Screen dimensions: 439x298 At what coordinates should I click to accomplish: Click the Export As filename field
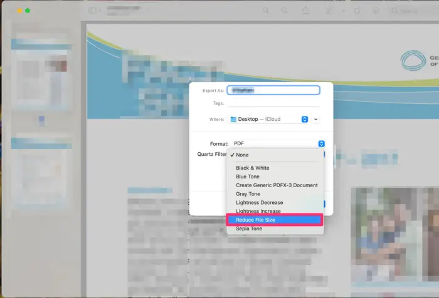click(x=273, y=90)
